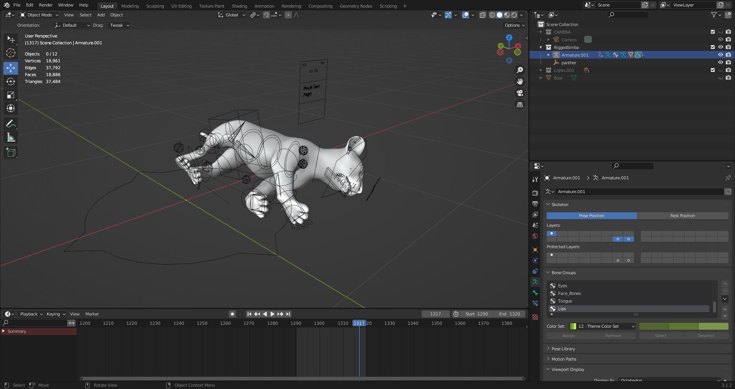Screen dimensions: 735x389
Task: Switch to Sculpting workspace tab
Action: [155, 6]
